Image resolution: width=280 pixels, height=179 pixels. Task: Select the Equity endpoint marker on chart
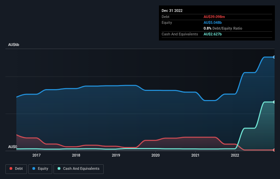(x=274, y=57)
